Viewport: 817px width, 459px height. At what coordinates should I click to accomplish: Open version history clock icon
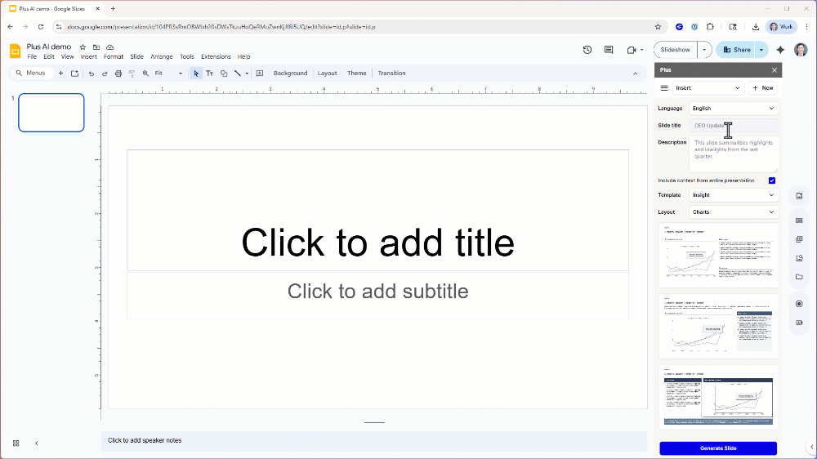587,50
